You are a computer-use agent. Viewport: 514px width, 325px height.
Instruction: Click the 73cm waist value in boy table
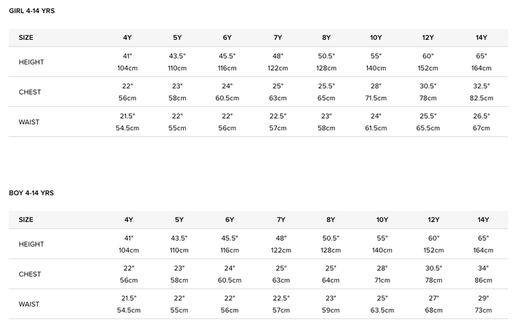click(x=483, y=310)
